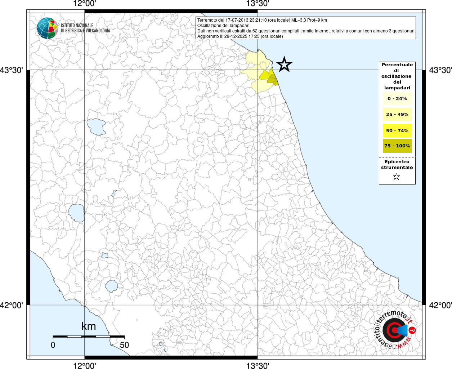452x369 pixels.
Task: Click the left 42°00' latitude label
Action: (x=12, y=305)
